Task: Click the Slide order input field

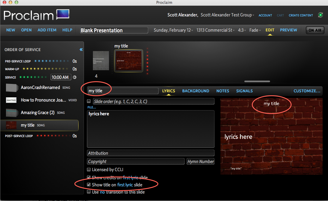Action: pyautogui.click(x=154, y=102)
